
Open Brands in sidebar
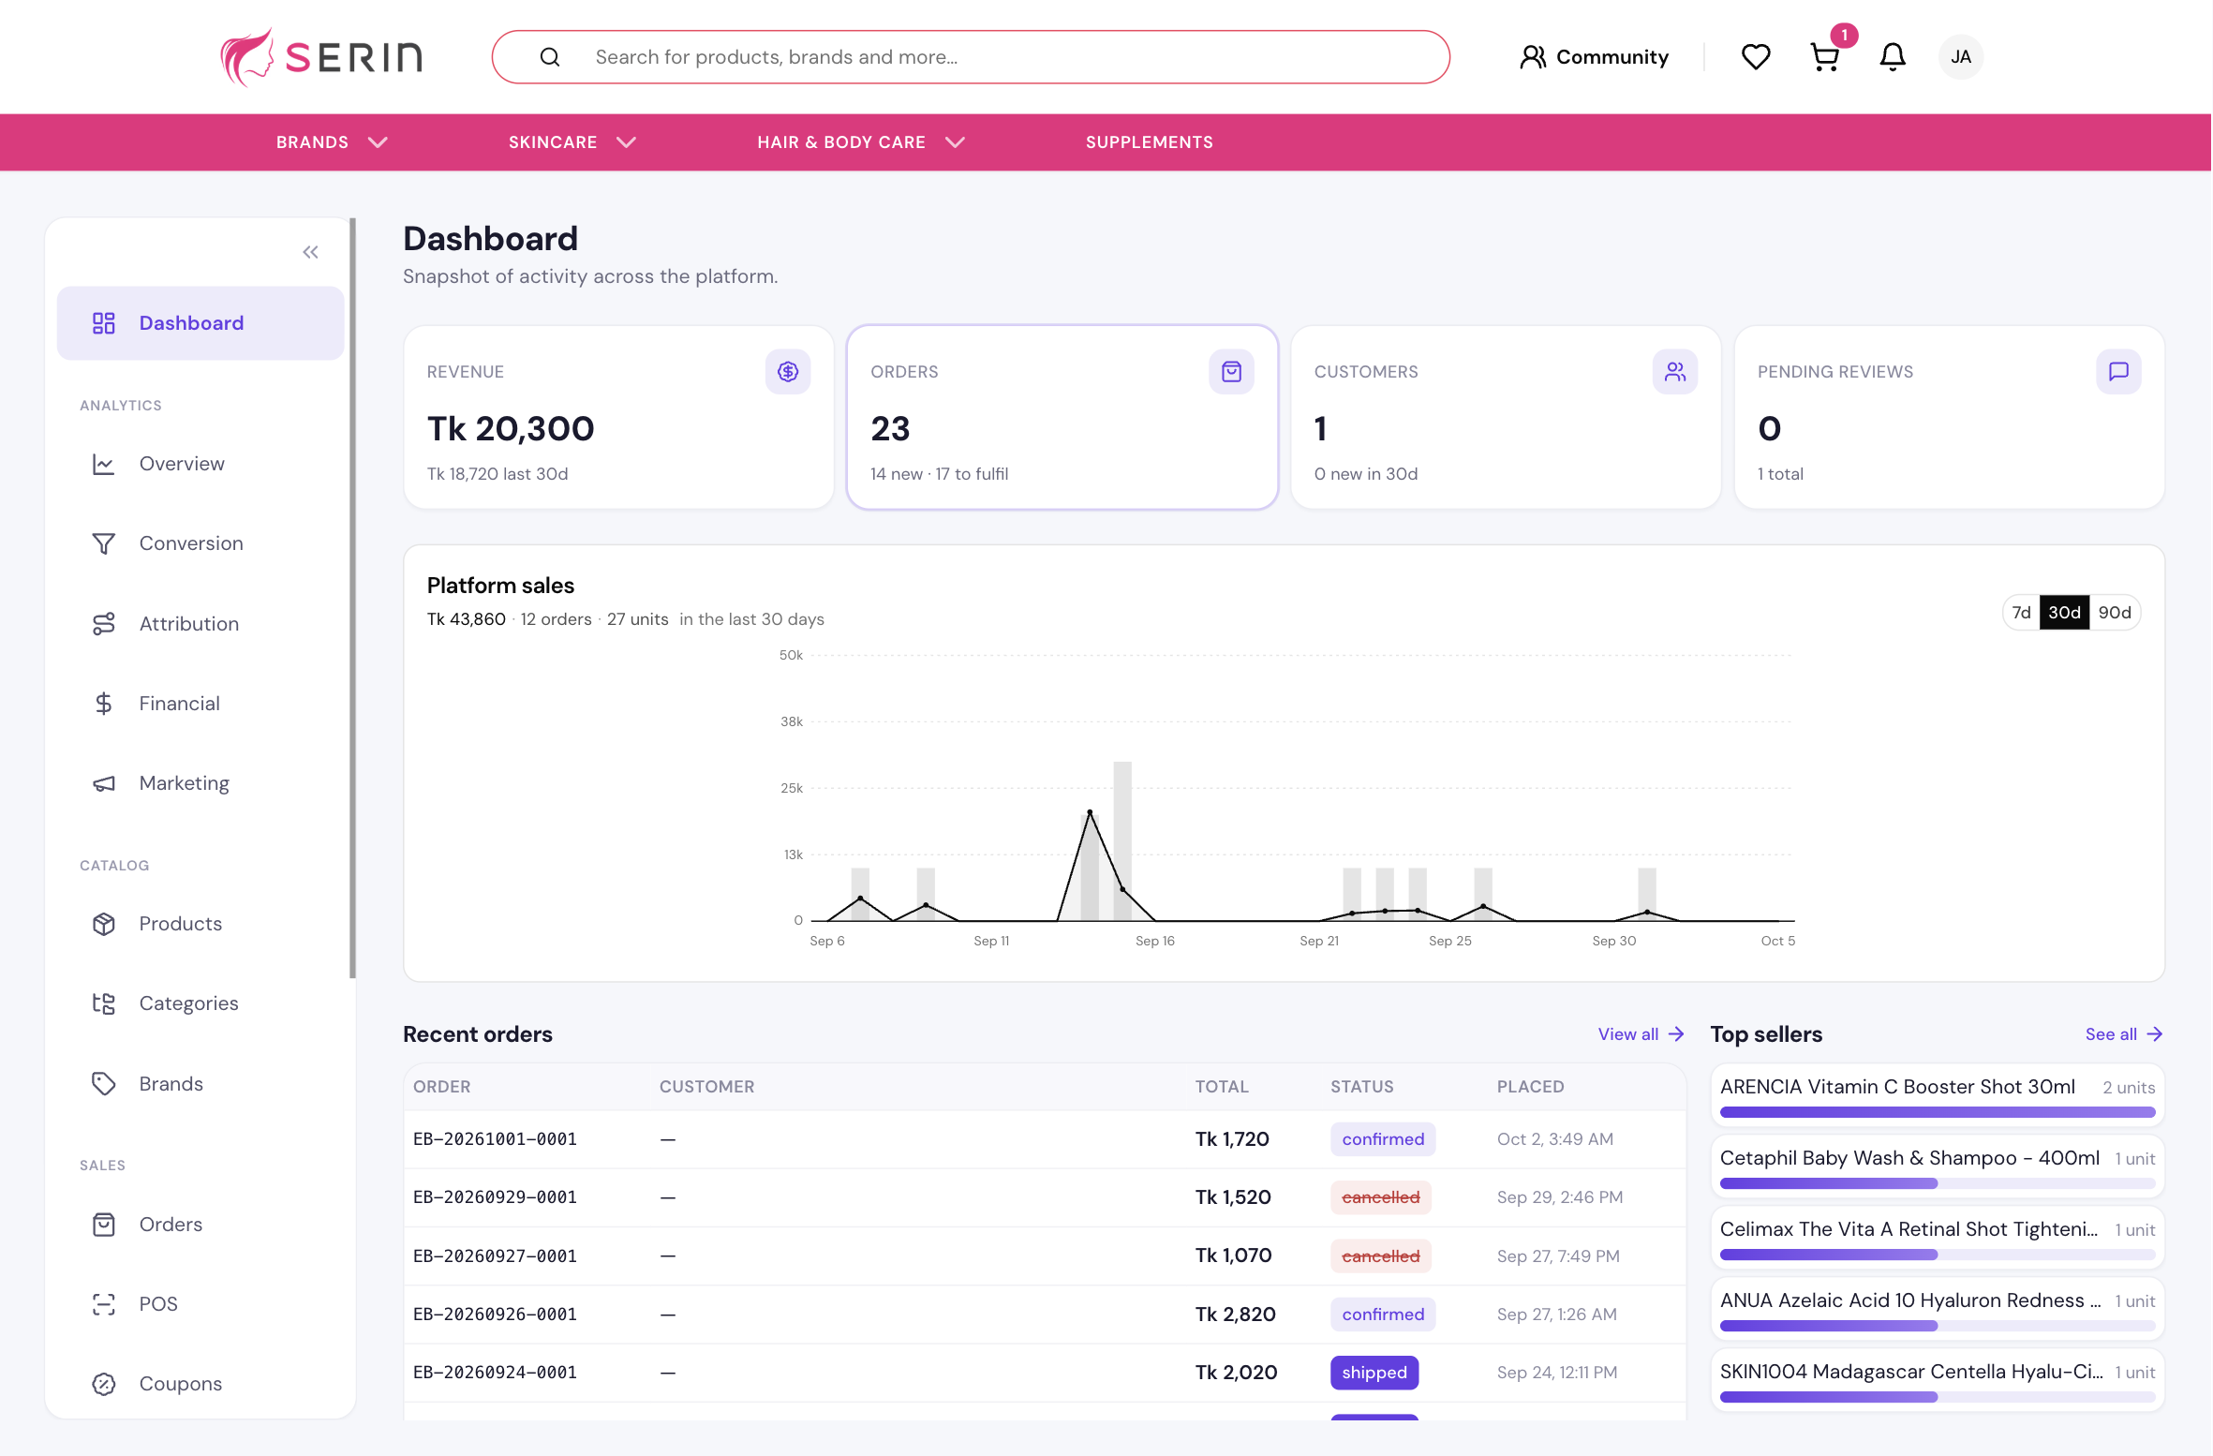(x=201, y=1084)
